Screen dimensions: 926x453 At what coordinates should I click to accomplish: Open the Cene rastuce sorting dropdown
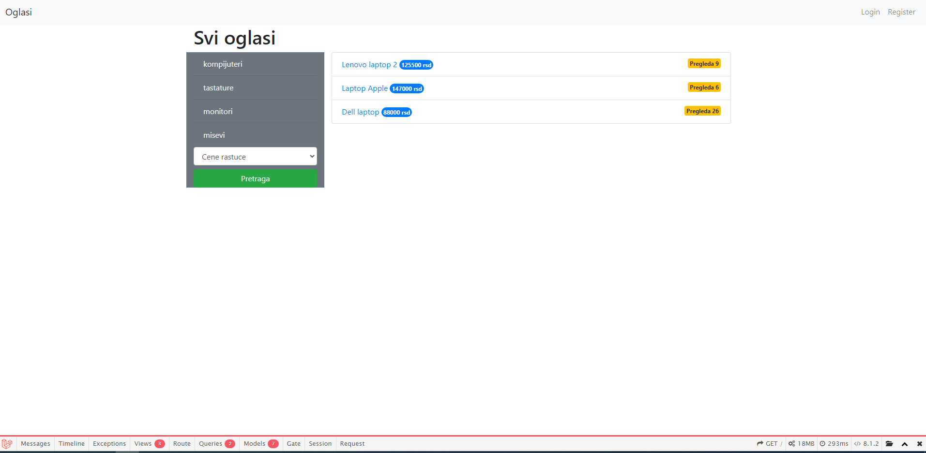(255, 156)
